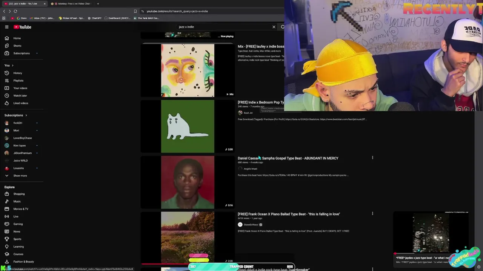The image size is (483, 271).
Task: Open Music in Explore section
Action: point(17,201)
